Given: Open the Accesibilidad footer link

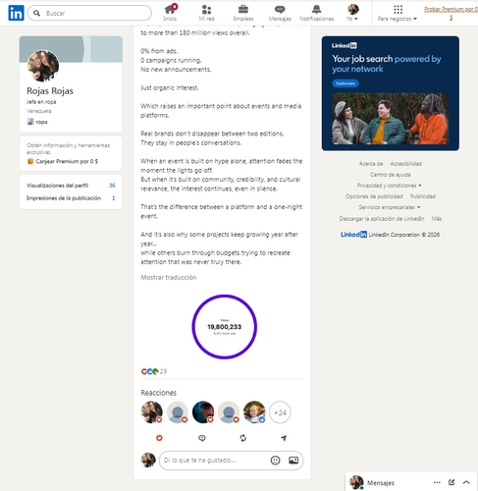Looking at the screenshot, I should [x=405, y=164].
